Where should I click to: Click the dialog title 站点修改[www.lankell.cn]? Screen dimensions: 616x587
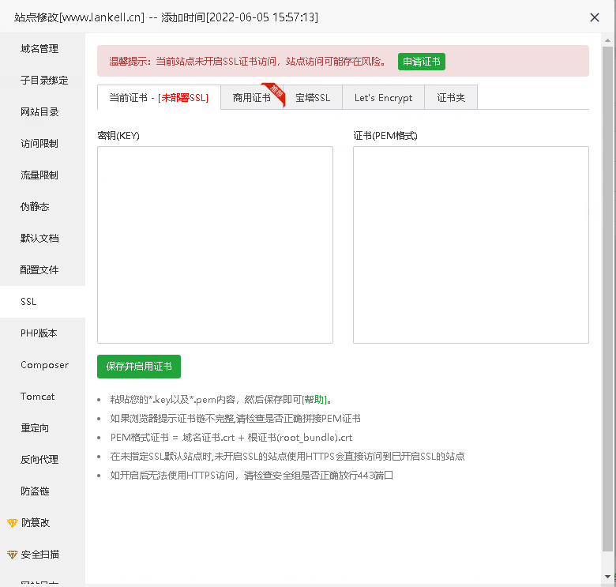(79, 17)
